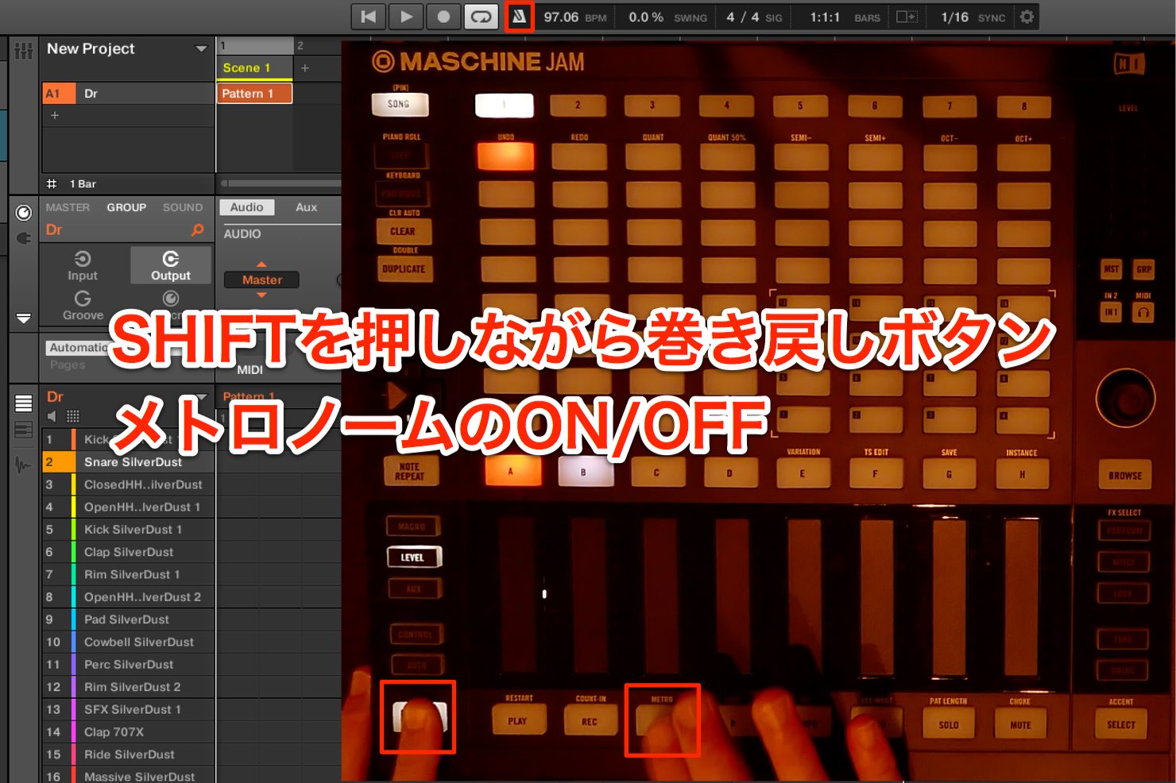The image size is (1176, 783).
Task: Open the New Project dropdown arrow
Action: [201, 49]
